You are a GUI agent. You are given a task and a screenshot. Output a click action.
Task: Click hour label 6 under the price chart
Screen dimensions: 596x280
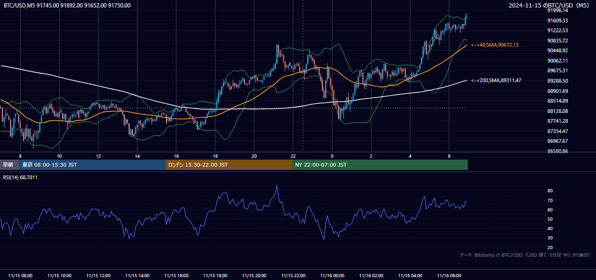click(449, 156)
